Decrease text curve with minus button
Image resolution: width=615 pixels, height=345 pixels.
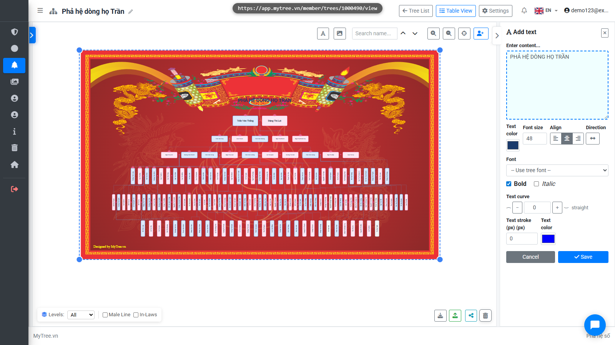517,208
